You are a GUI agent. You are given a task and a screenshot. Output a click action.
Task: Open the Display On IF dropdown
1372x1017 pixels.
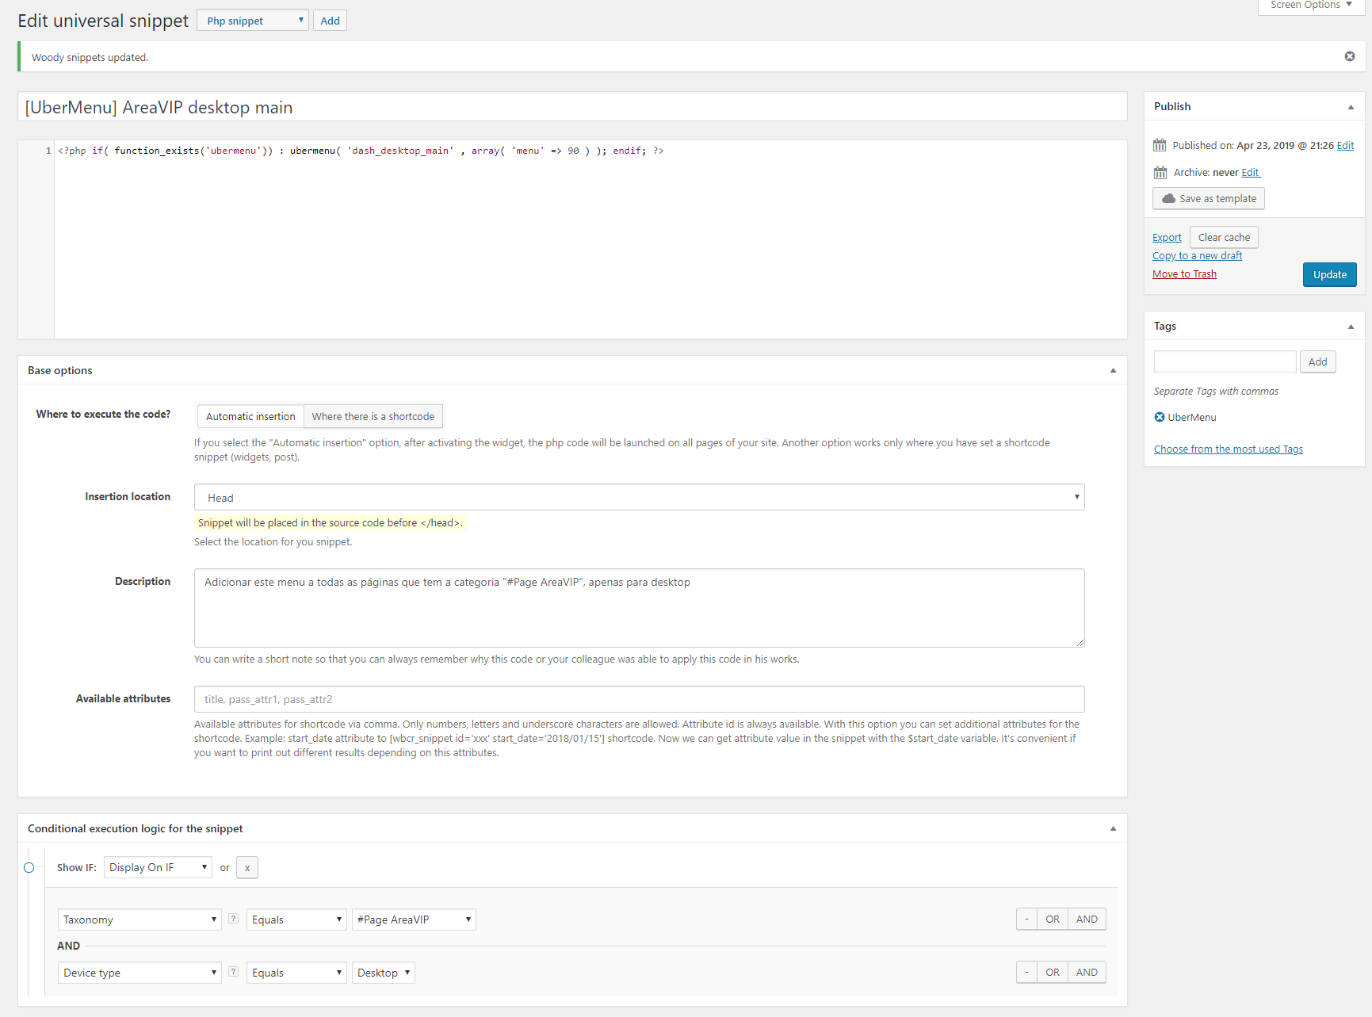coord(158,867)
